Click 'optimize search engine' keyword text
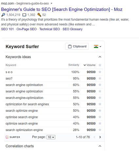 [22, 123]
